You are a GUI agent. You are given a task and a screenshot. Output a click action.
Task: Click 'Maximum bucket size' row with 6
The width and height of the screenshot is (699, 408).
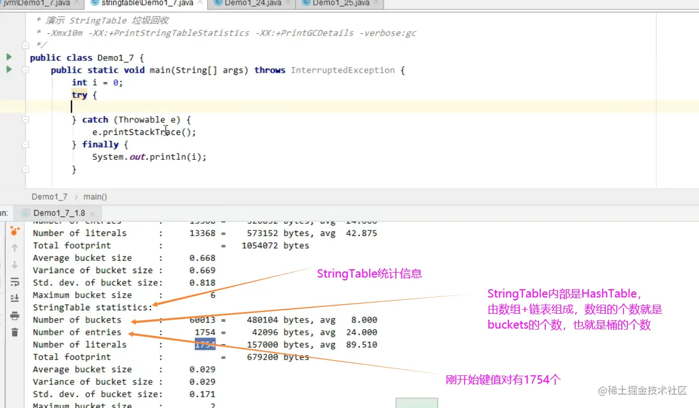pos(124,295)
